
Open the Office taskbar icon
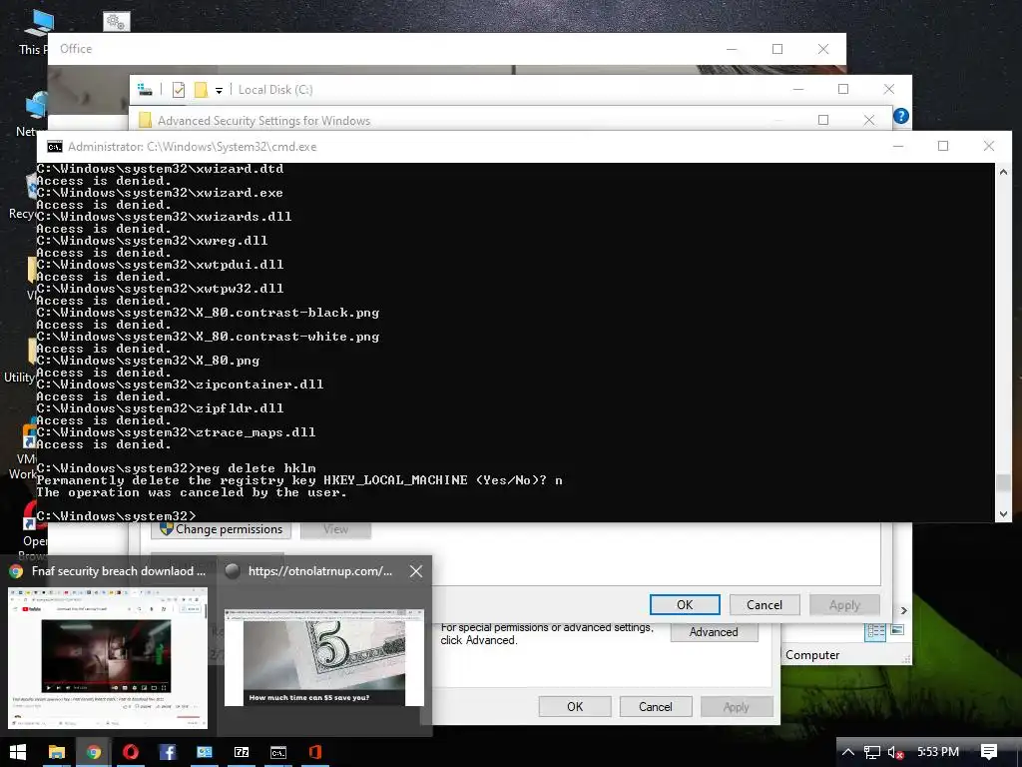[x=315, y=752]
